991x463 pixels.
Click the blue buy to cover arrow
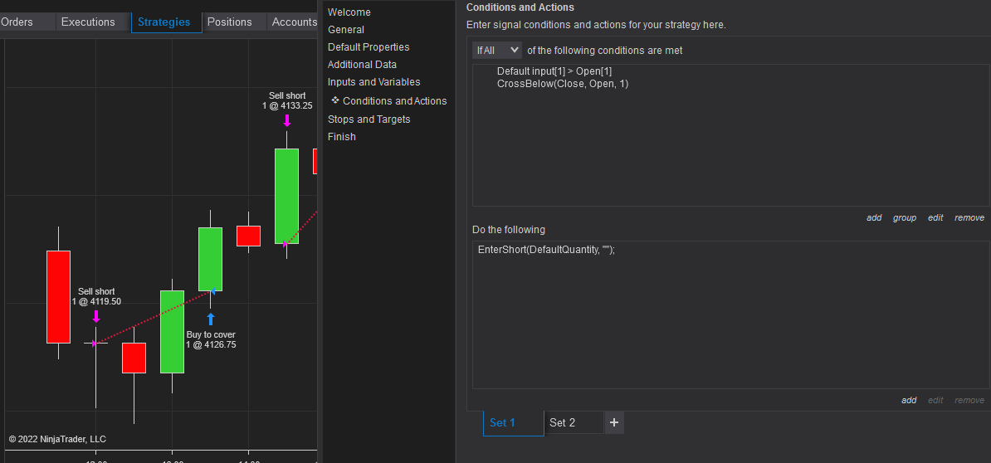211,319
